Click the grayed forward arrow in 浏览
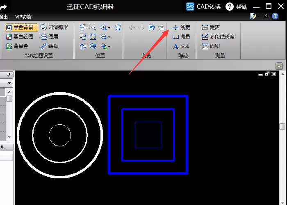The image size is (287, 205). (141, 27)
